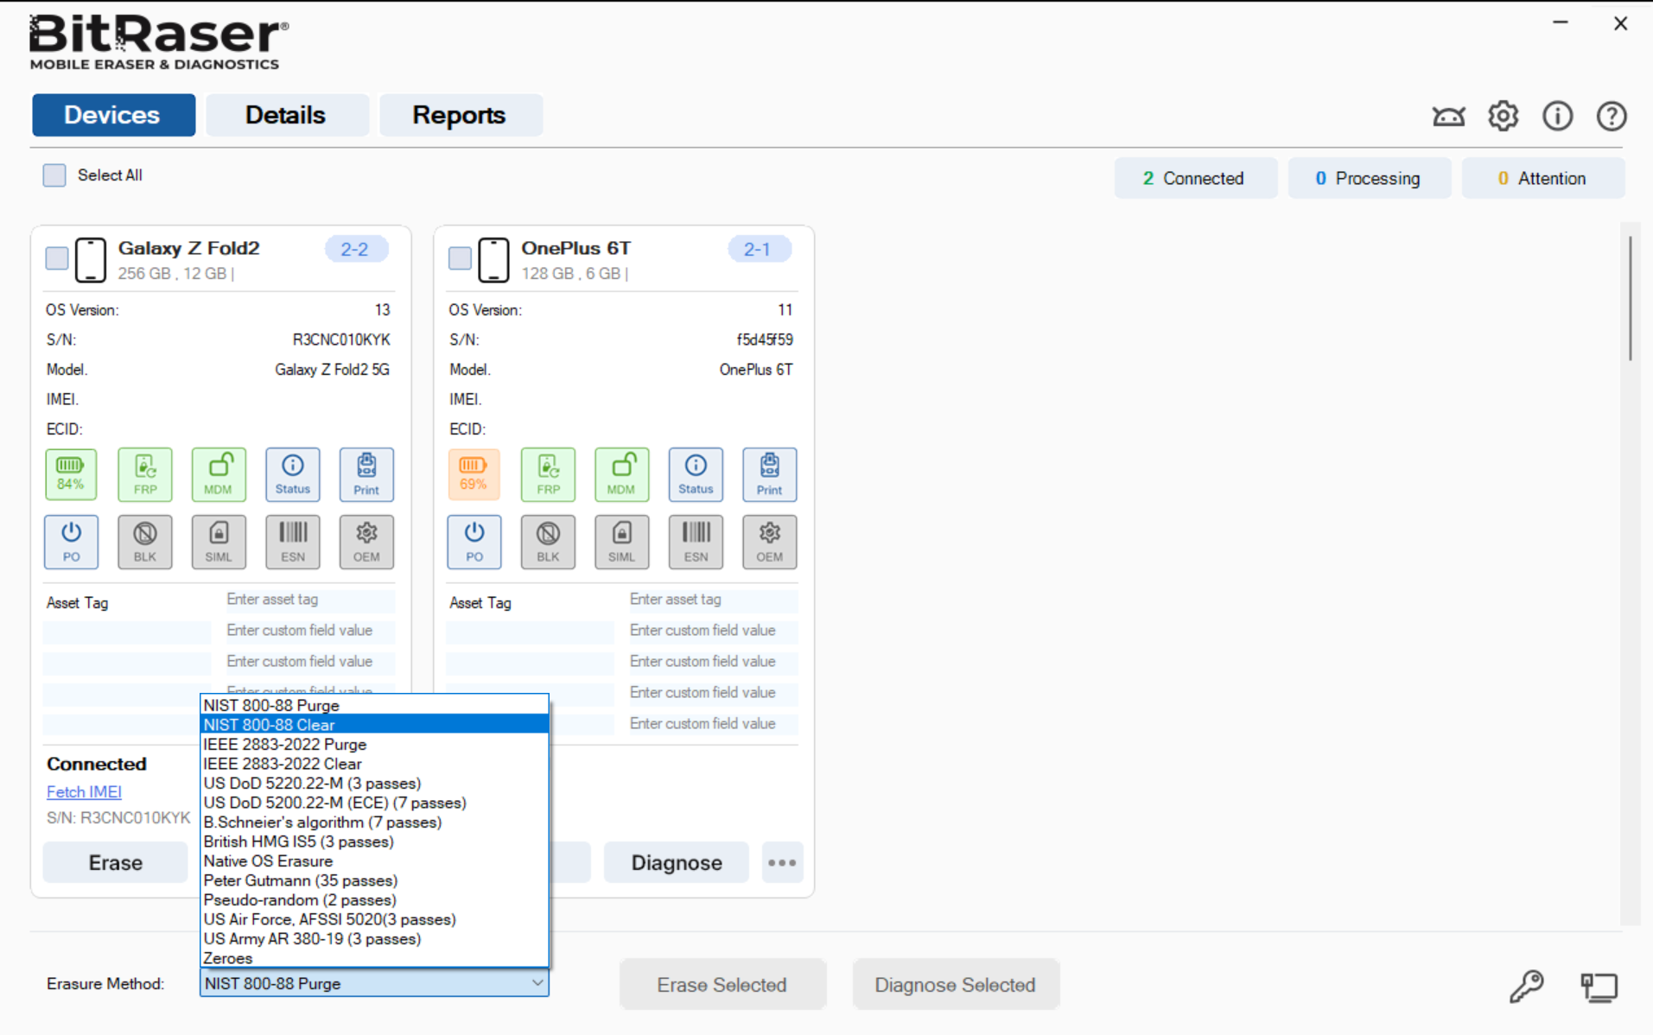
Task: Click the Galaxy Z Fold2 asset tag field
Action: (x=309, y=600)
